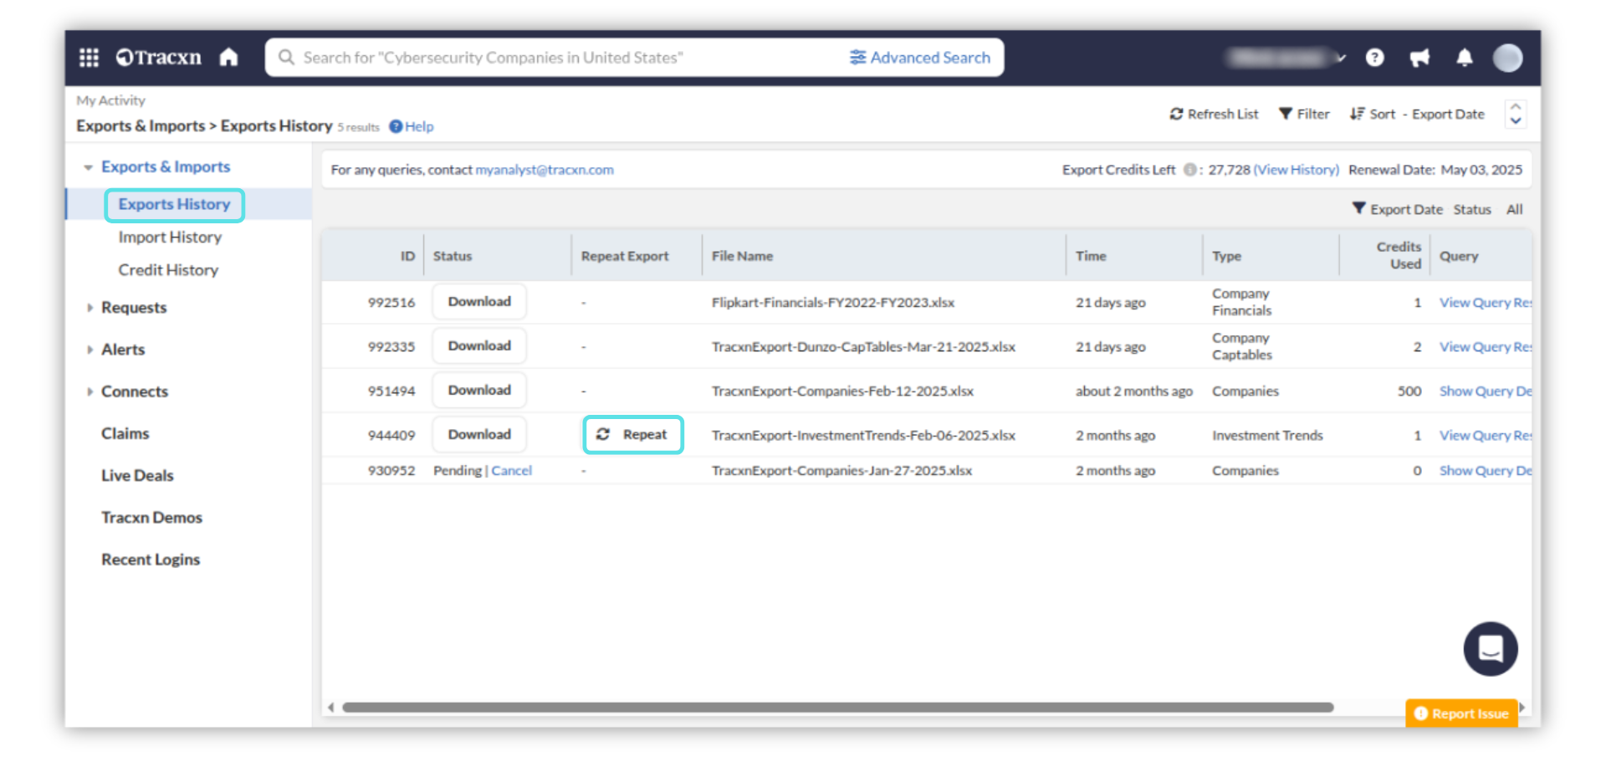Open the Filter option in toolbar
This screenshot has width=1606, height=767.
[x=1304, y=114]
